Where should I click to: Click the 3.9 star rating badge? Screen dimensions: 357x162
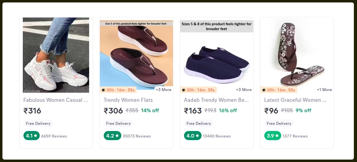pos(272,136)
